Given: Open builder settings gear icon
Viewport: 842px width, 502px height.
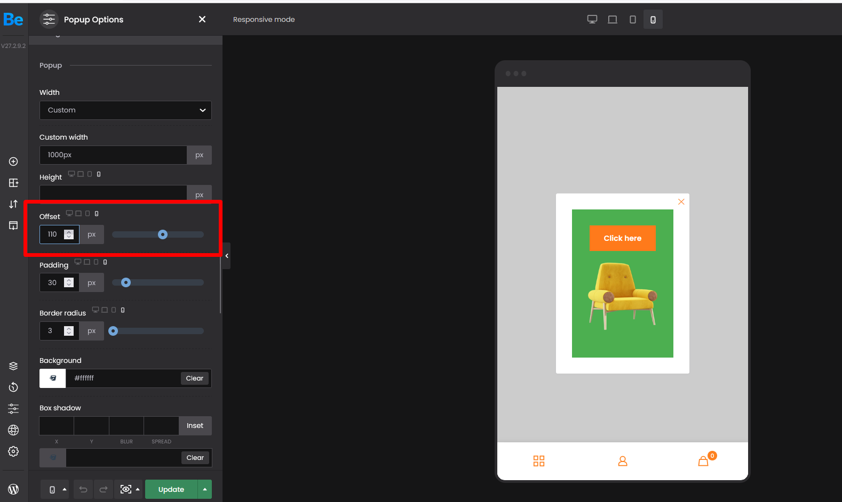Looking at the screenshot, I should 13,451.
